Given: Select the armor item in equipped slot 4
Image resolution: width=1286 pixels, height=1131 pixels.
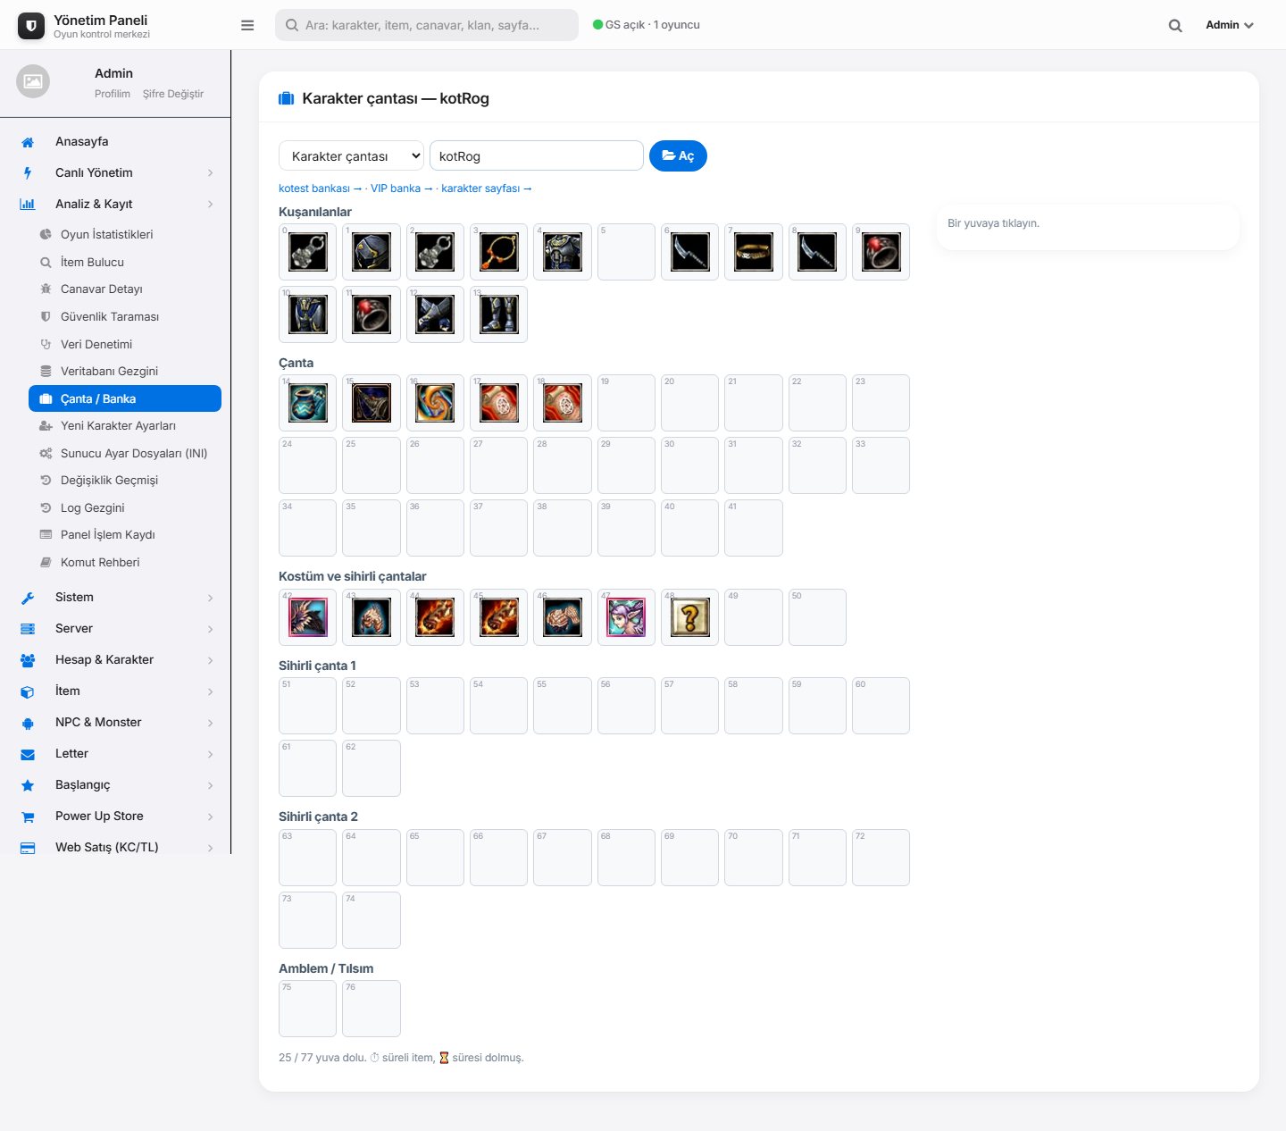Looking at the screenshot, I should point(563,252).
